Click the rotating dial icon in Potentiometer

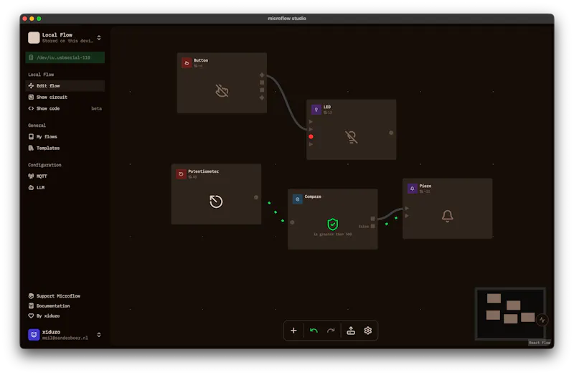click(x=216, y=201)
